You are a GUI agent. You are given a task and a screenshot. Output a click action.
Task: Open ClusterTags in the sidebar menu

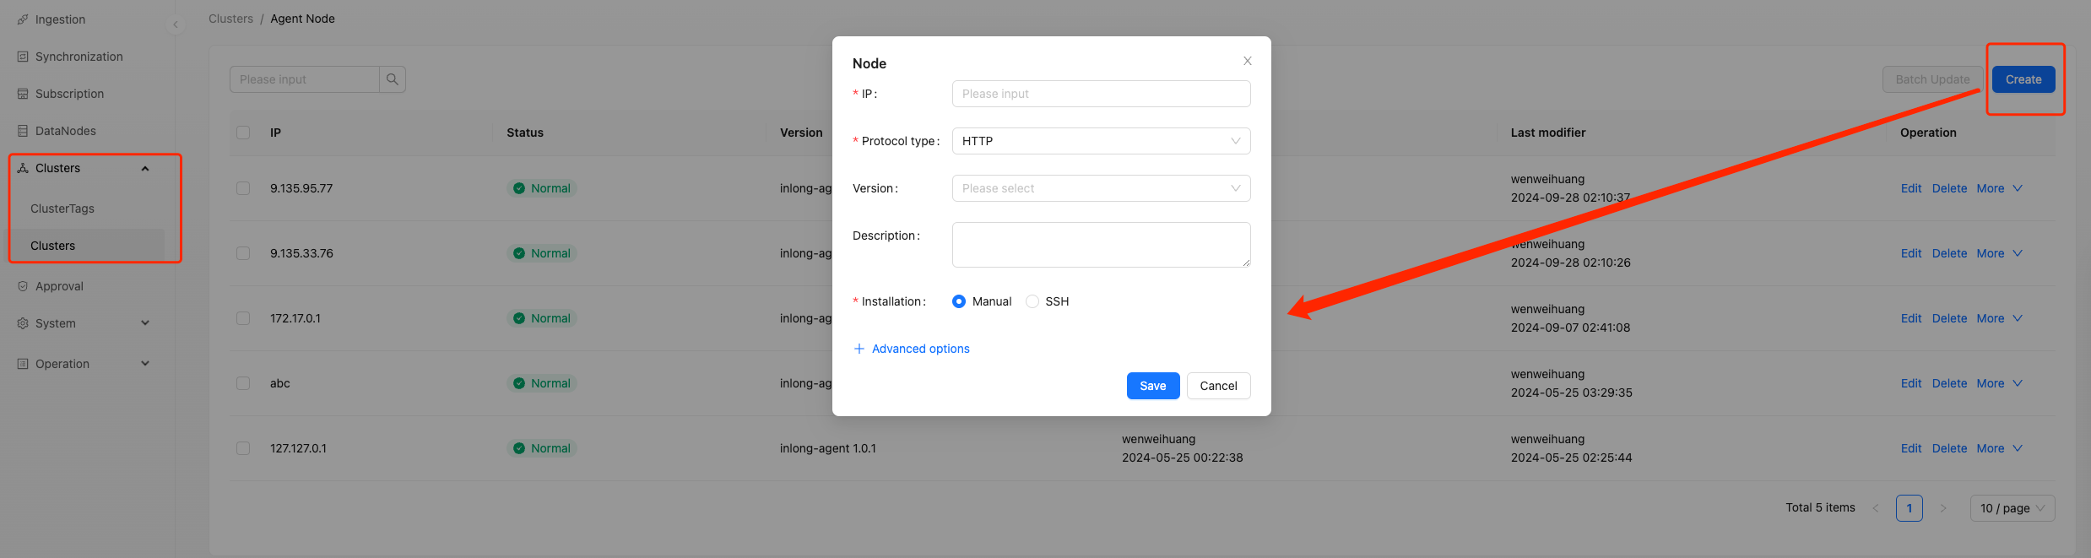[x=62, y=209]
